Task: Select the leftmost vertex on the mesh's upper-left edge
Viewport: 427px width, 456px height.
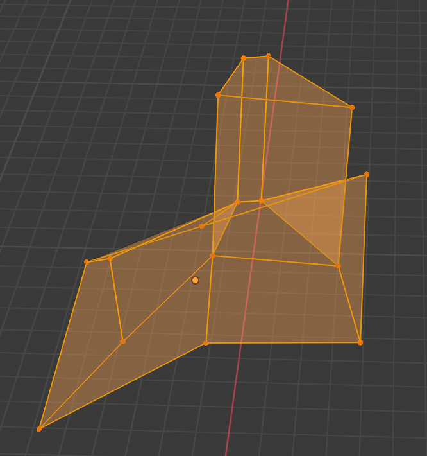Action: click(x=86, y=262)
